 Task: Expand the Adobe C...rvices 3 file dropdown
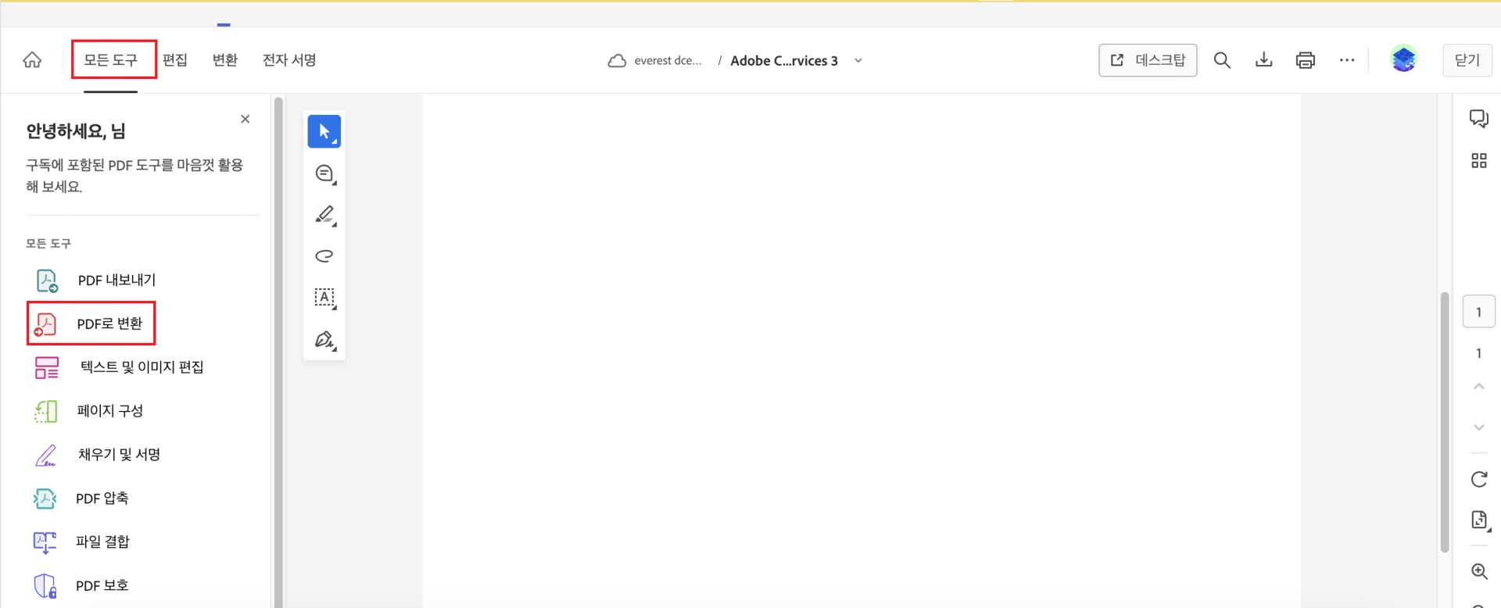tap(858, 61)
